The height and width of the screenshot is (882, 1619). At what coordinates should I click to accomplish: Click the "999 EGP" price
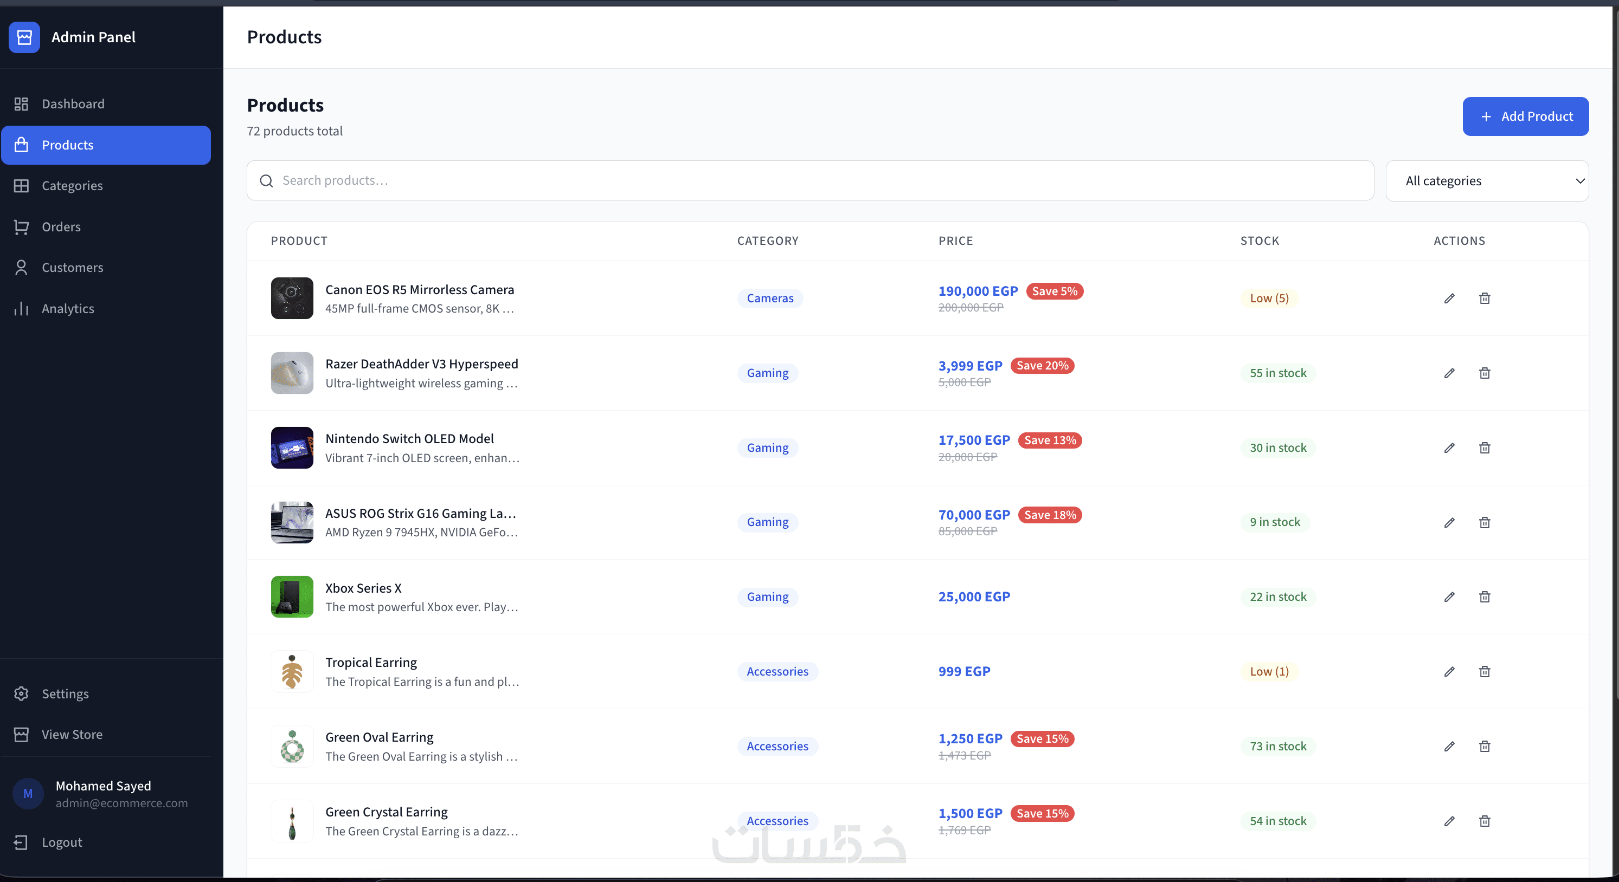[x=964, y=672]
